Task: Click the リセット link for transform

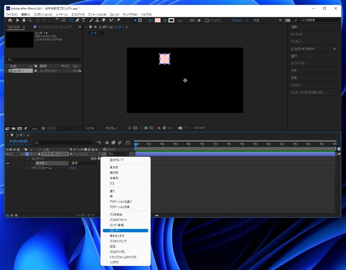Action: [x=72, y=168]
